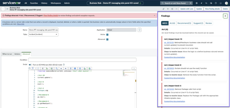
Task: Open the Favorites menu
Action: tap(34, 3)
